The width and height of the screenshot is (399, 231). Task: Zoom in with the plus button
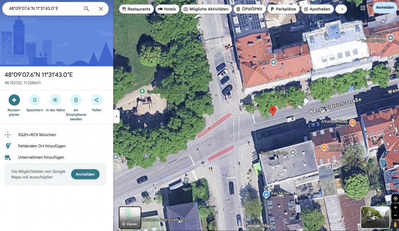(395, 208)
